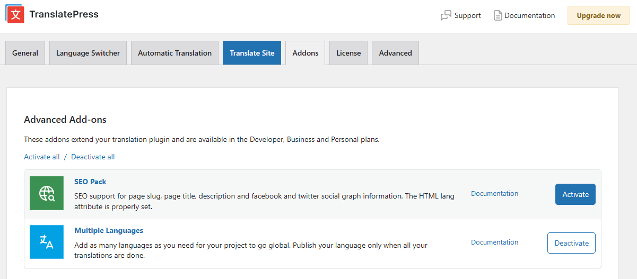Open the Automatic Translation tab
The image size is (637, 279).
[x=174, y=53]
